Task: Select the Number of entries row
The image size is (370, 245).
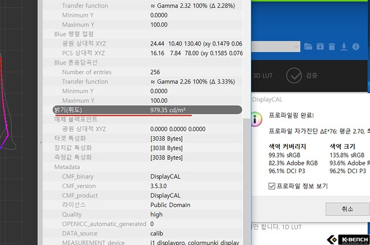Action: 142,72
